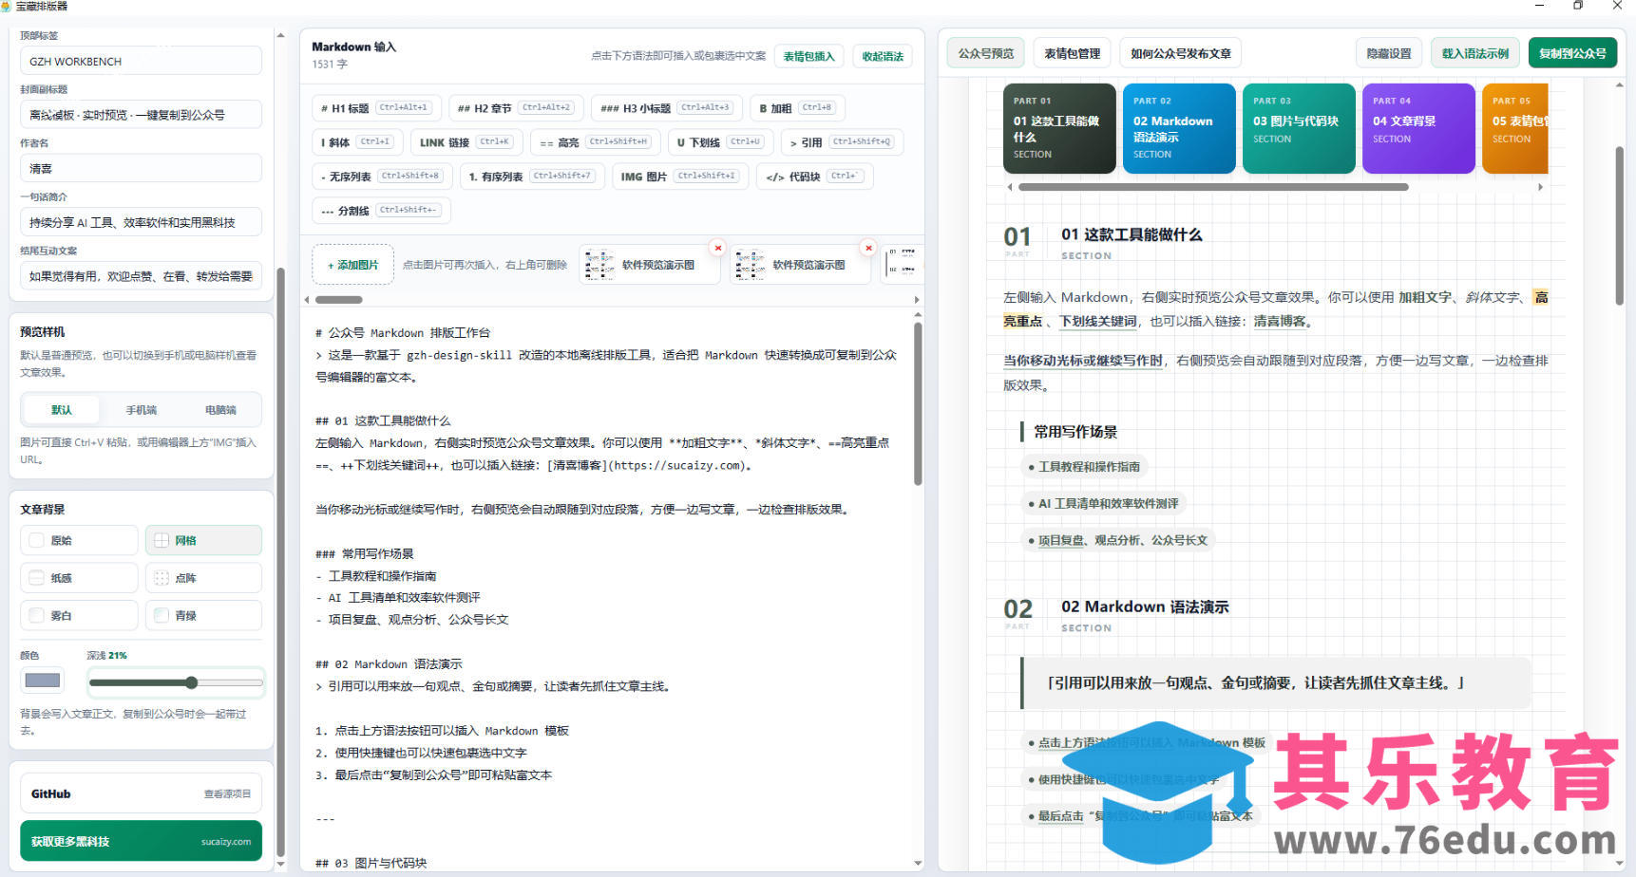This screenshot has width=1636, height=877.
Task: Click 添加图片 to add an image
Action: (352, 265)
